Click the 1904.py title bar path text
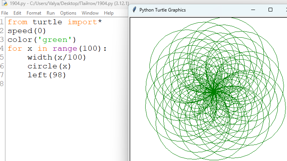Viewport: 287px width, 161px height. coord(69,3)
